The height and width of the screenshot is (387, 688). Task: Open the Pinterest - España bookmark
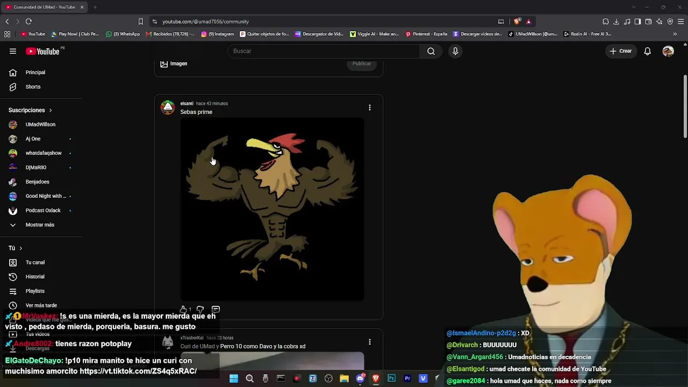[426, 34]
